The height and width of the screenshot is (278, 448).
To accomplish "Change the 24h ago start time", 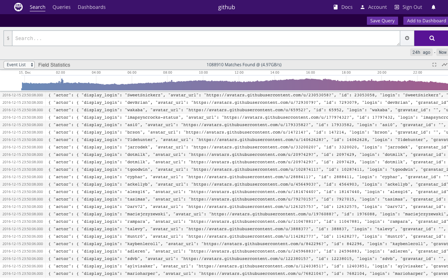I will (421, 52).
